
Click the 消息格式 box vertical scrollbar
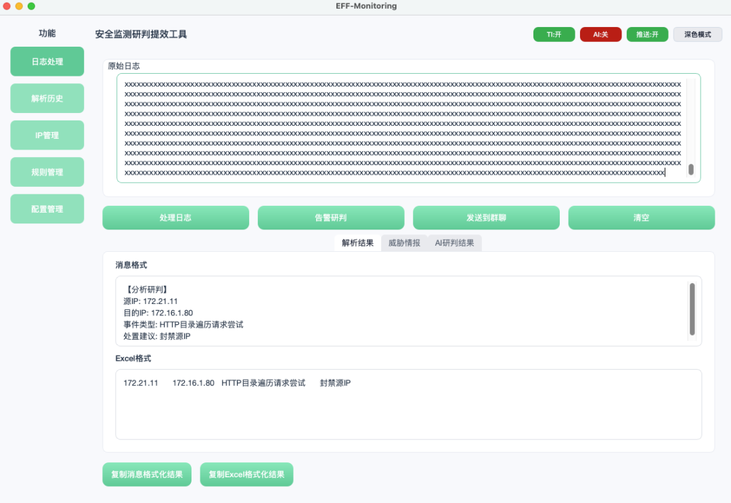(x=692, y=309)
